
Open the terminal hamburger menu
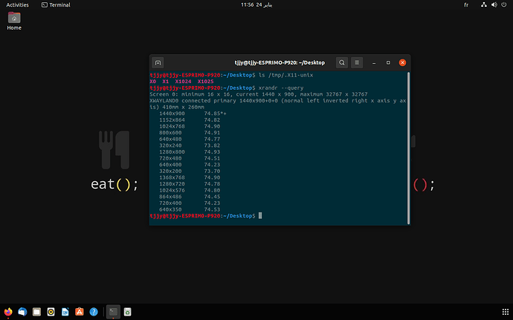click(357, 62)
